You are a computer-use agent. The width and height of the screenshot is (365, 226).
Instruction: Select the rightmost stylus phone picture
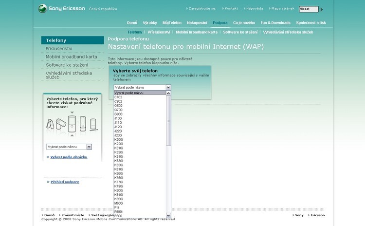(x=93, y=124)
